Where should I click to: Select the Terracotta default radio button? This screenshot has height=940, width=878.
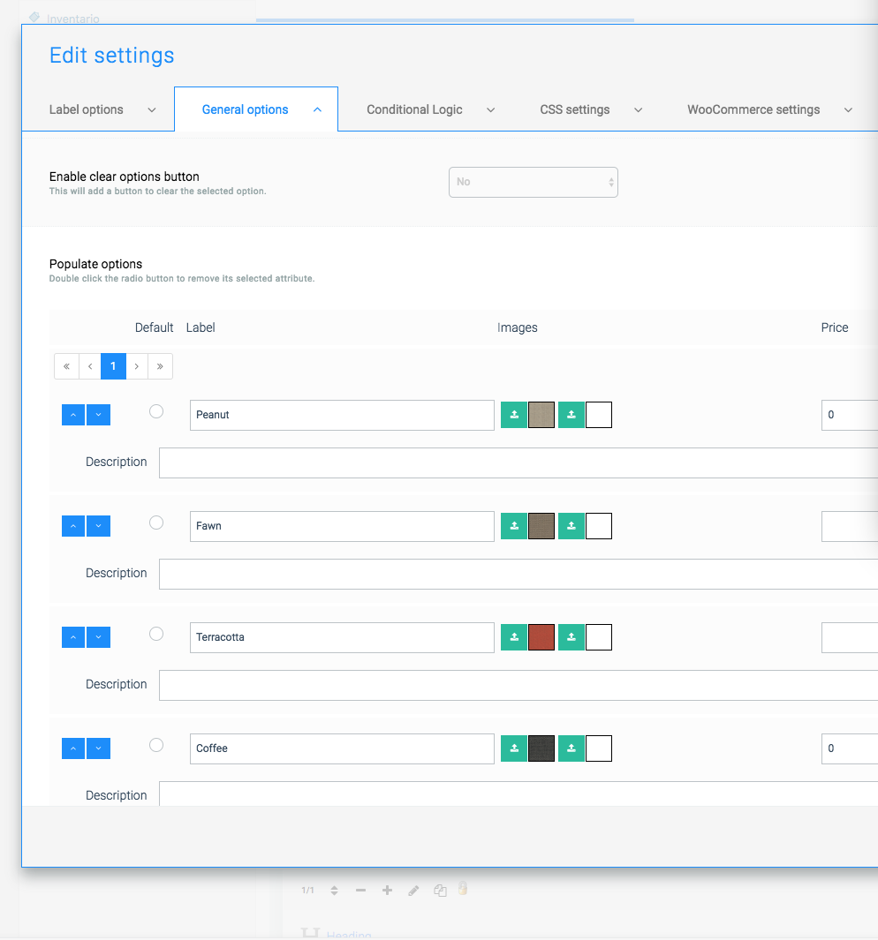tap(156, 634)
